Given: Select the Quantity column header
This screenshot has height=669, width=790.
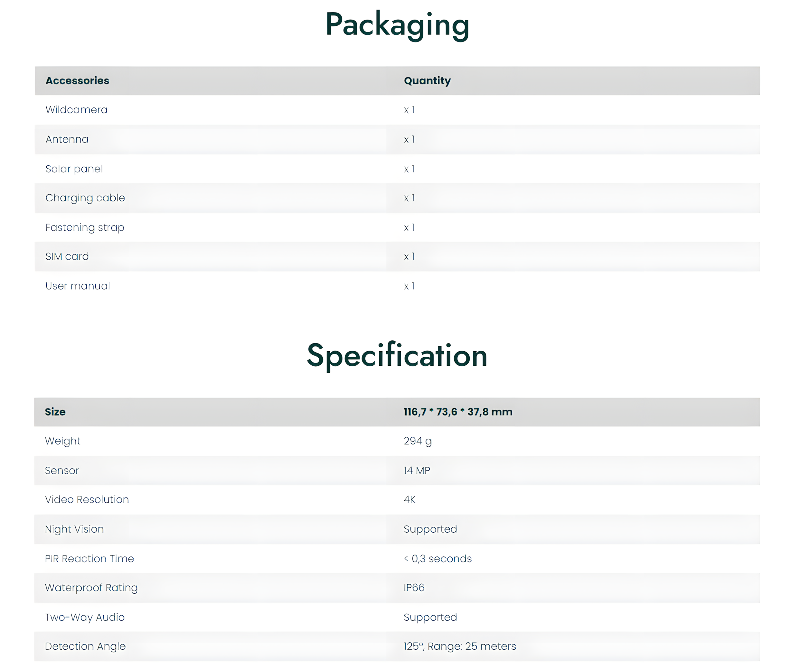Looking at the screenshot, I should [x=427, y=80].
